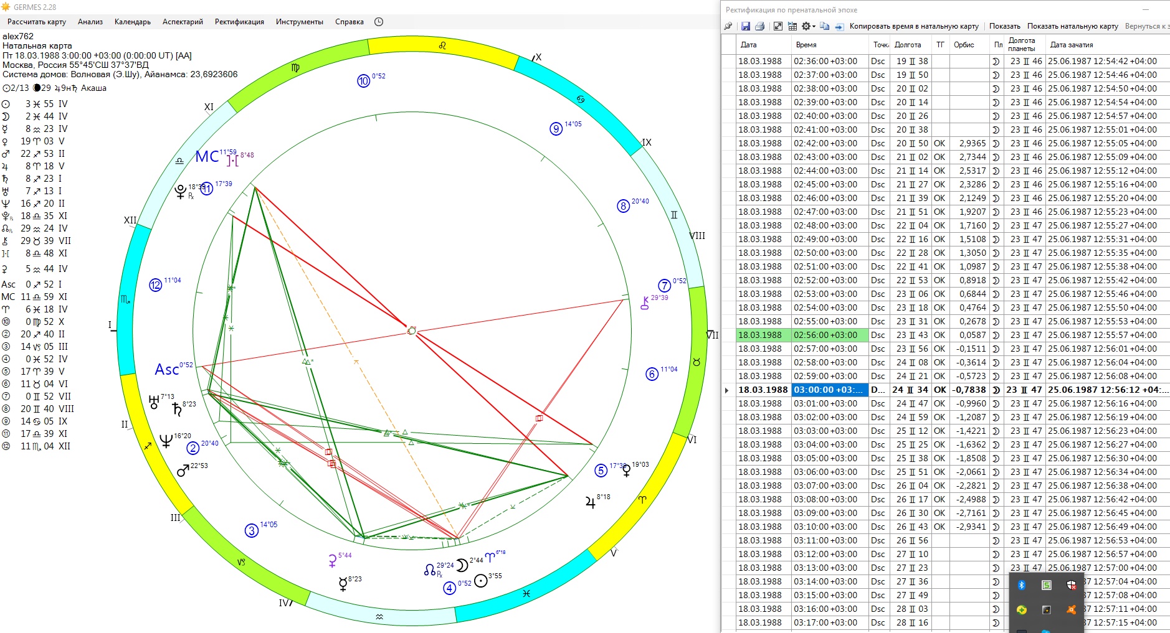Click Показать натальную карту button
1170x633 pixels.
(x=1072, y=26)
